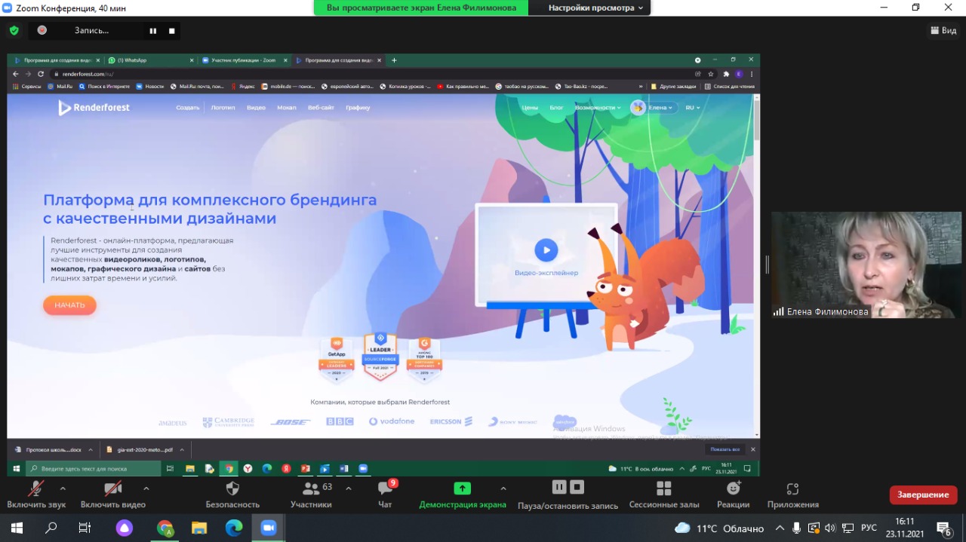Click the panel divider handle beside the video

point(766,265)
